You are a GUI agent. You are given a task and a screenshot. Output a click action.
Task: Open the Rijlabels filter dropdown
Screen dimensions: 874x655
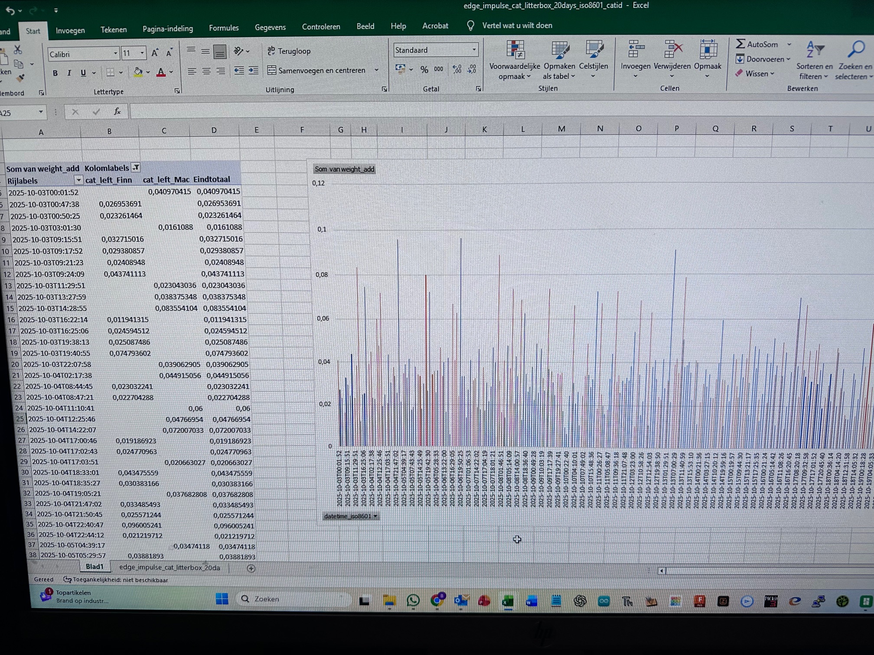(78, 180)
